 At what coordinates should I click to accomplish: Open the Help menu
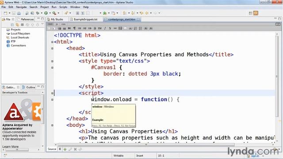pos(86,7)
